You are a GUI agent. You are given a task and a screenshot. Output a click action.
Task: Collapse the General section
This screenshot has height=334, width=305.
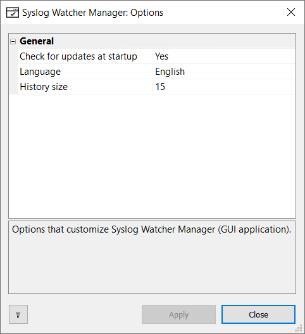(13, 41)
